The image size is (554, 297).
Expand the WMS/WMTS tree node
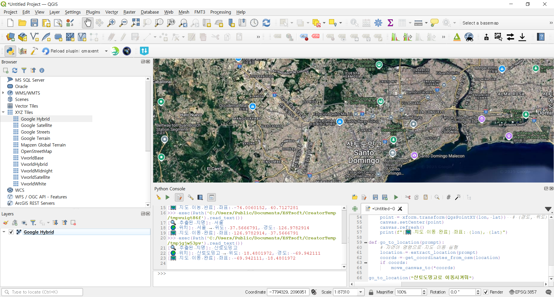[3, 93]
